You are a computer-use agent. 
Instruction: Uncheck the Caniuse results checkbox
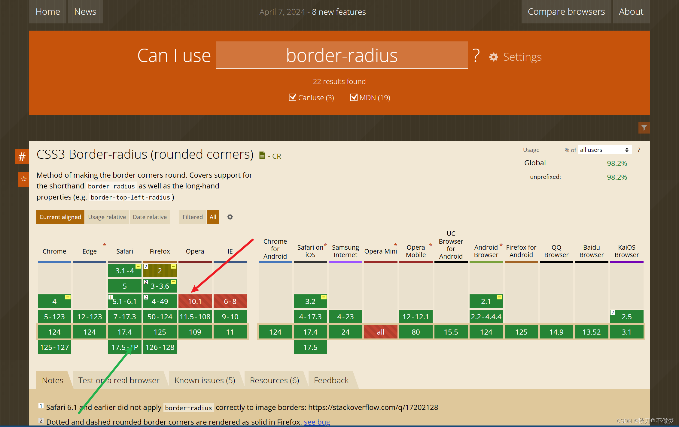point(292,97)
